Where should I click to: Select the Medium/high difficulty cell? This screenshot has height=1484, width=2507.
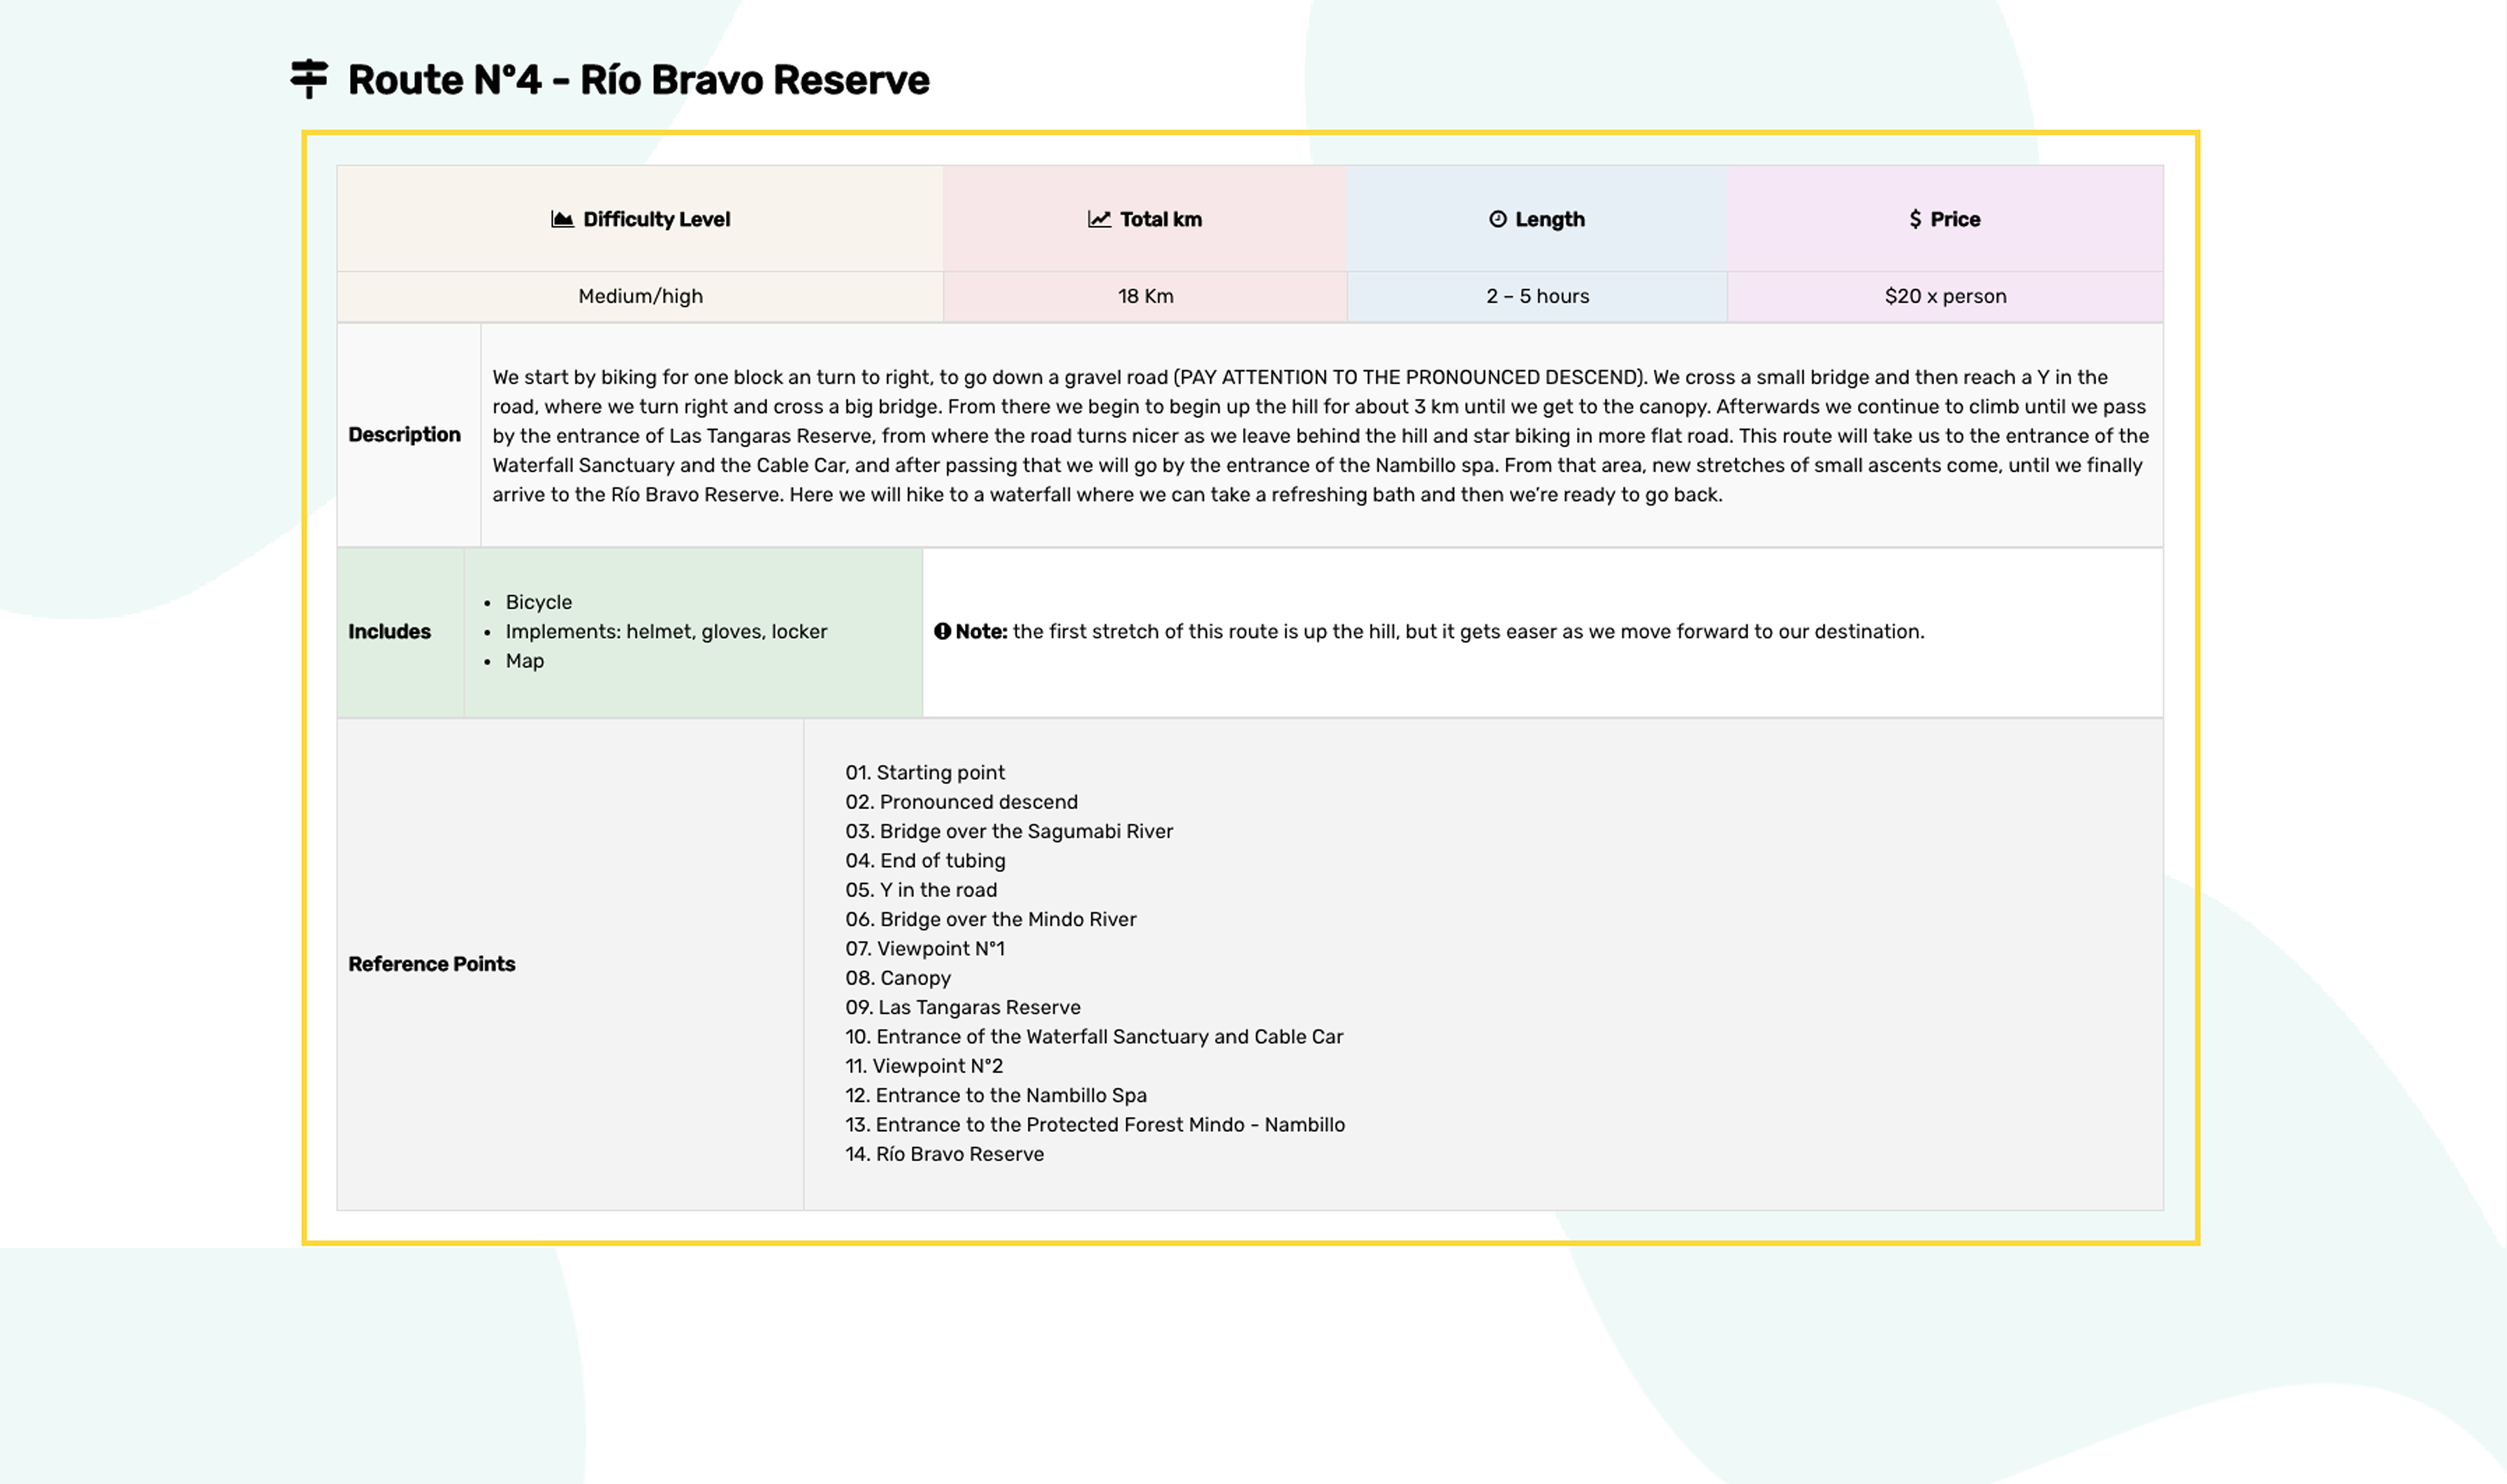pos(640,296)
